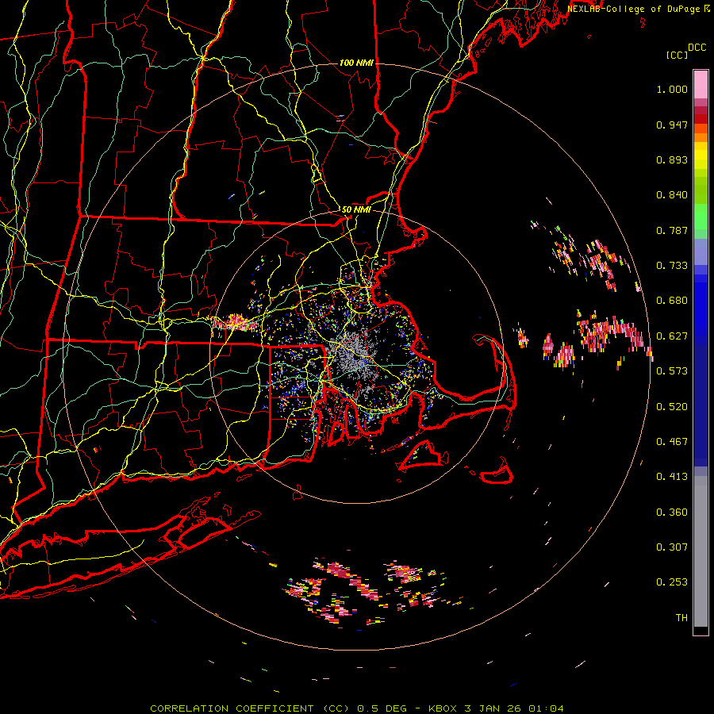Click the 0.947 scale value

(x=672, y=125)
